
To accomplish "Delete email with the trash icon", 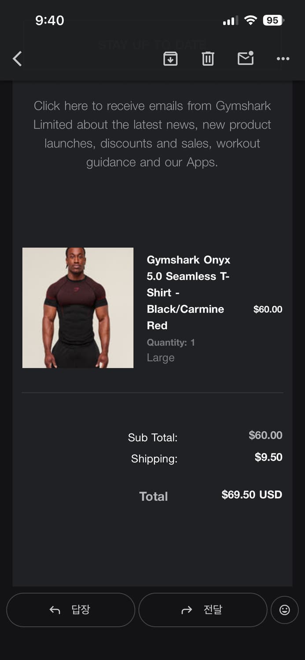I will pos(208,59).
